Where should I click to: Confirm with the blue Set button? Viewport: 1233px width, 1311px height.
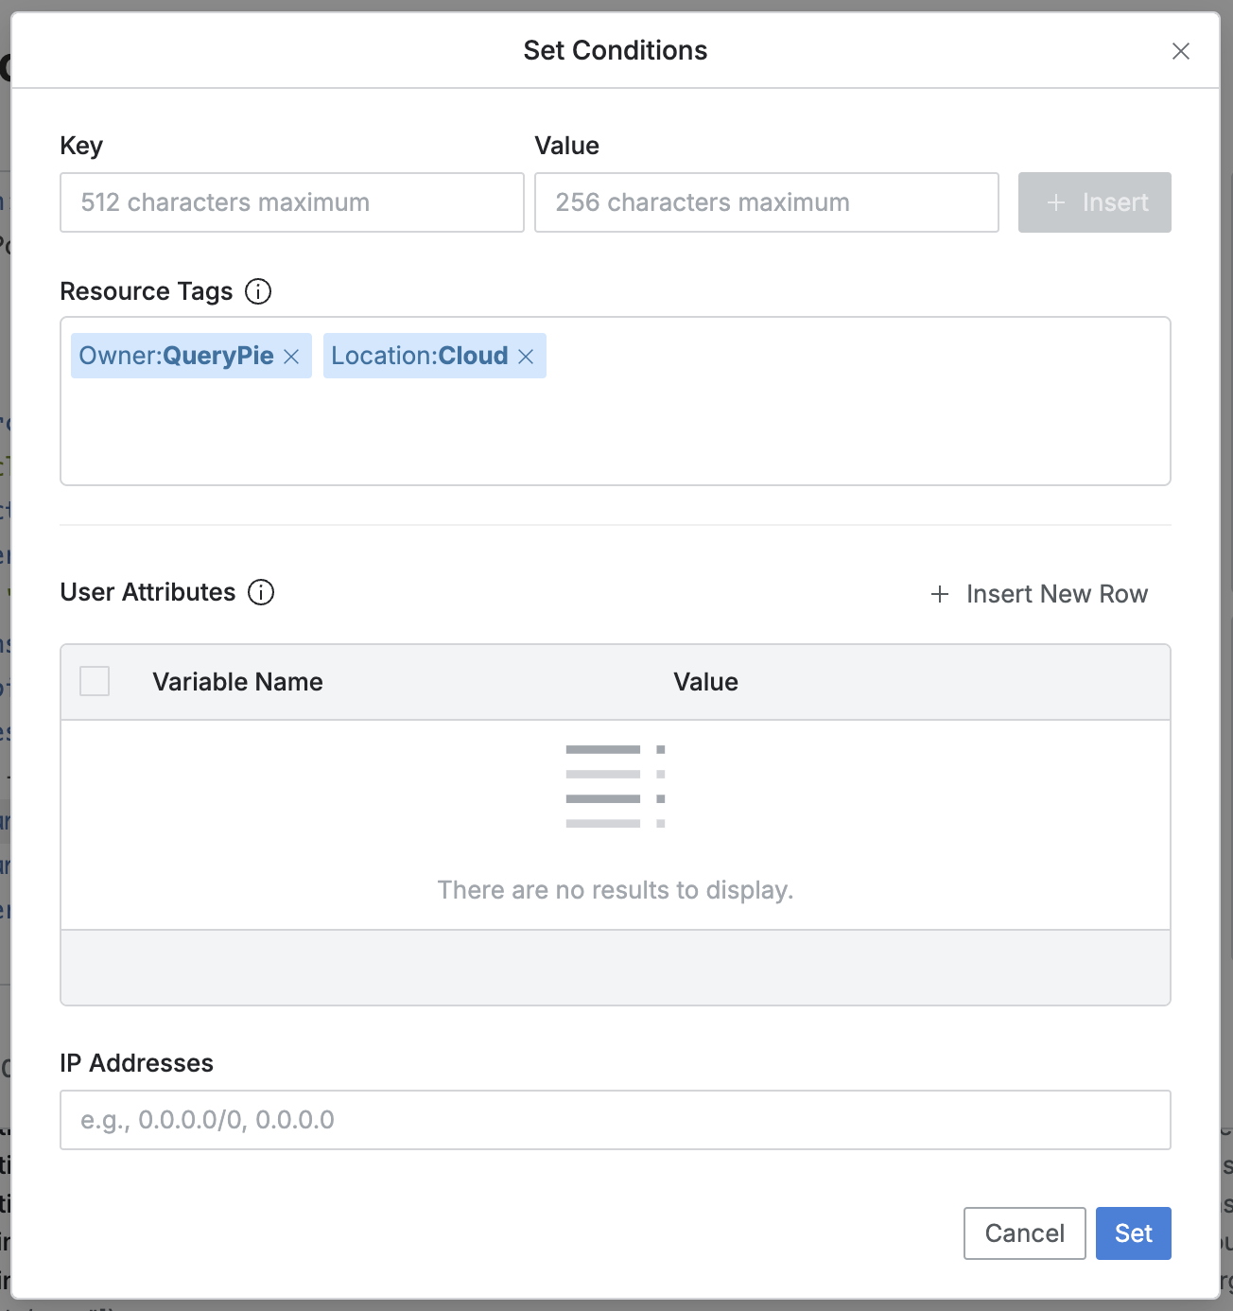1133,1233
